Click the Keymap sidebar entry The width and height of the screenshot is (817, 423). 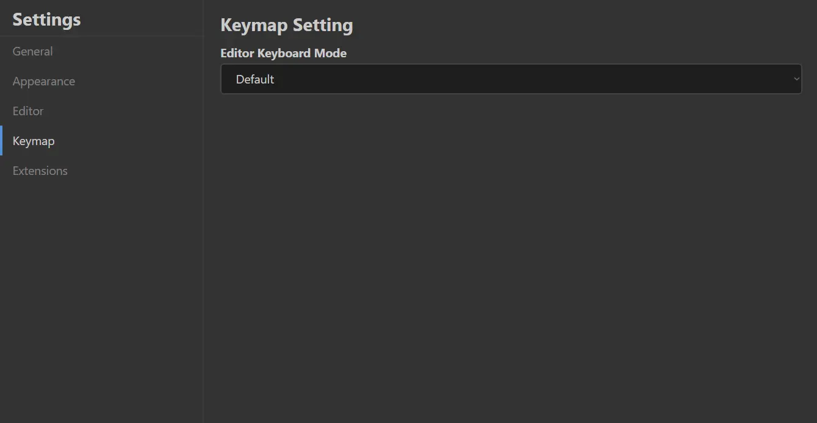click(x=34, y=141)
